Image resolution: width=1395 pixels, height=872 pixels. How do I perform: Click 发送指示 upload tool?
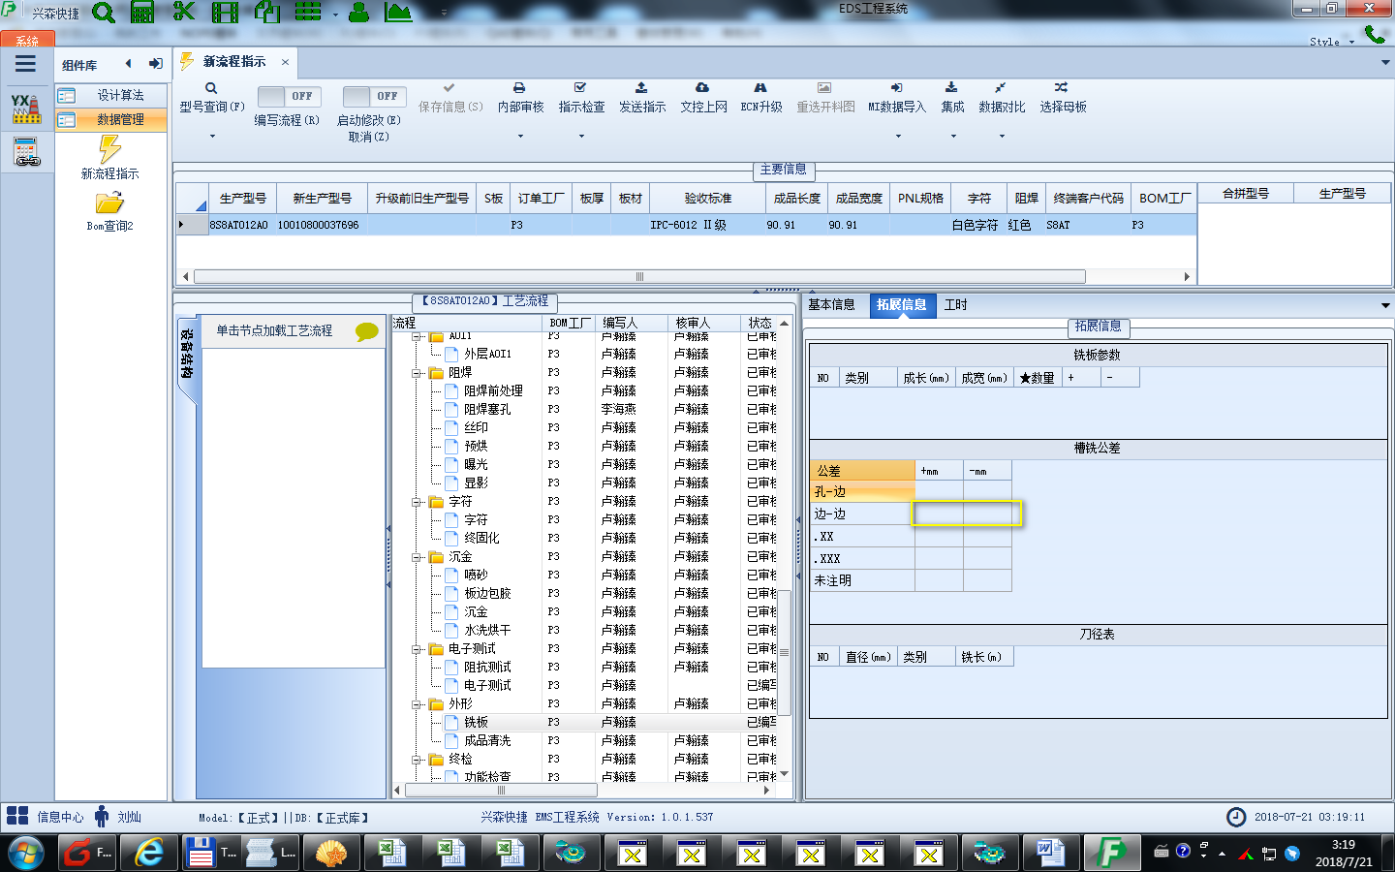coord(642,98)
